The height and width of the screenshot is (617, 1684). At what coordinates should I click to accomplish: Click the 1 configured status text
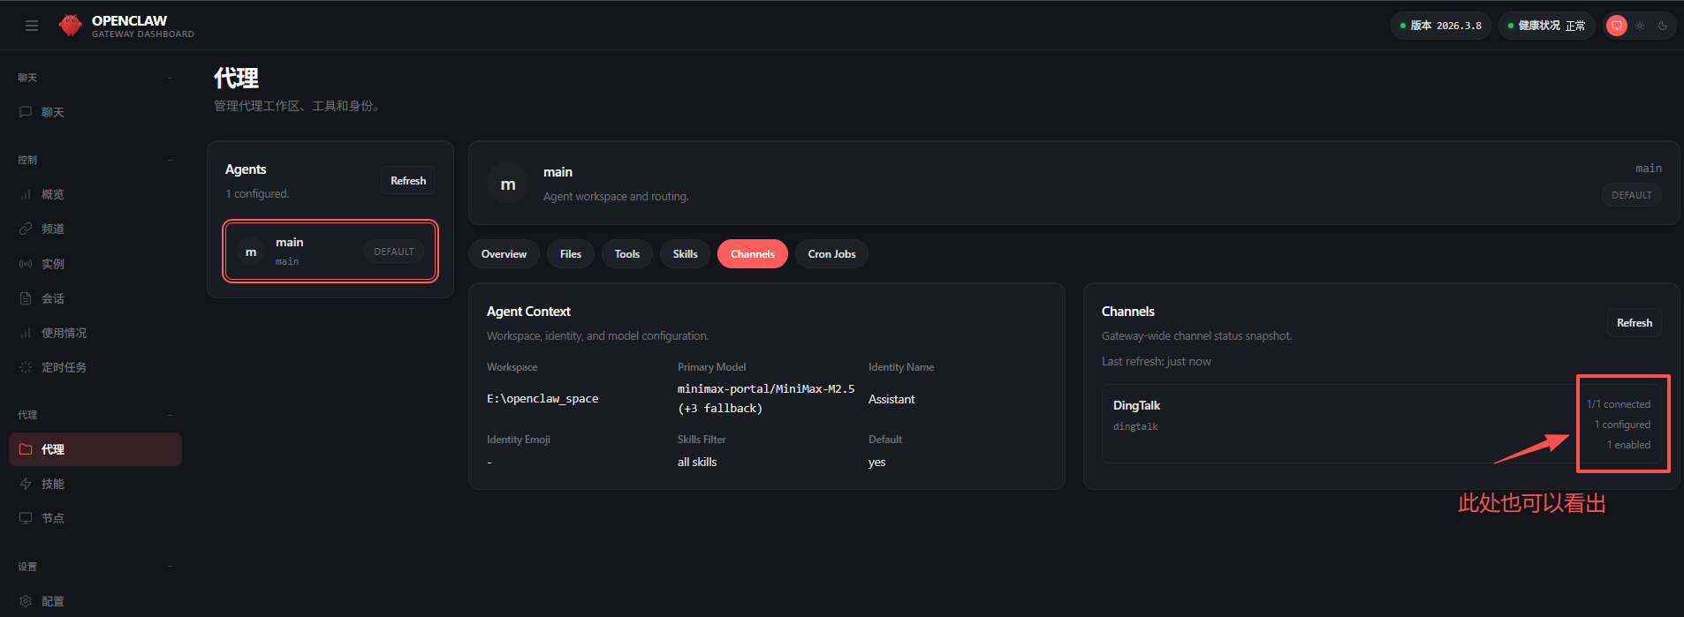(1622, 425)
